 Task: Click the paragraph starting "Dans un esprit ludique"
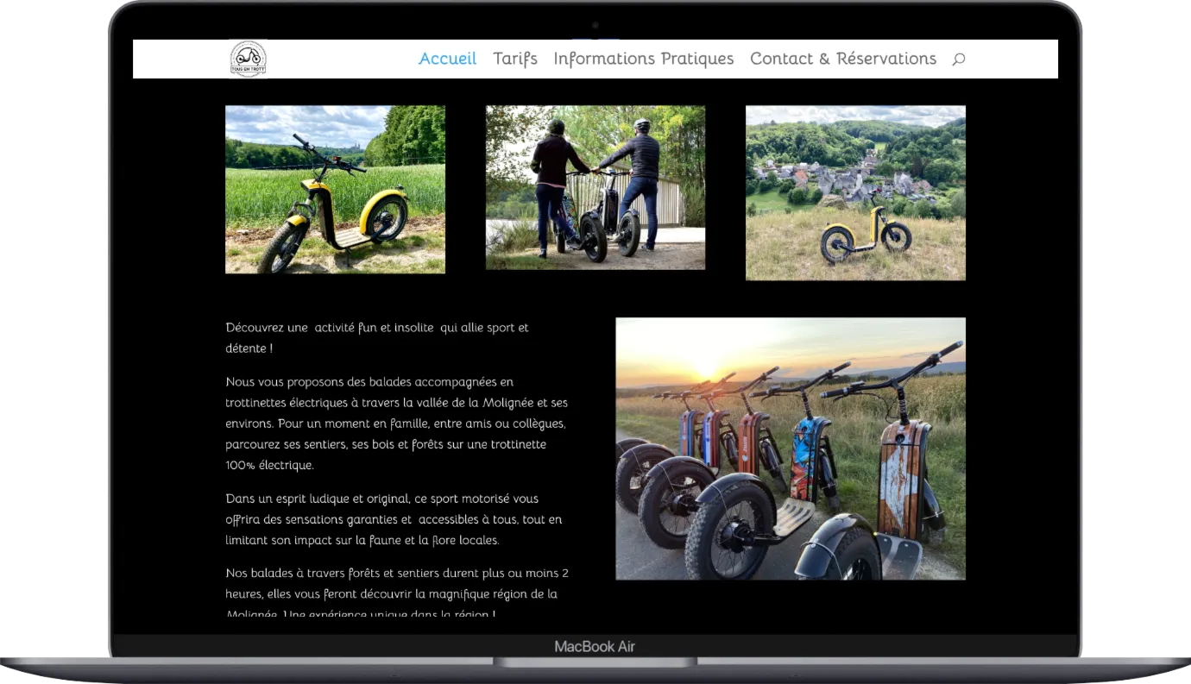point(394,519)
